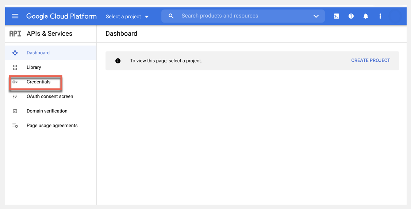View notifications bell icon

pos(366,16)
